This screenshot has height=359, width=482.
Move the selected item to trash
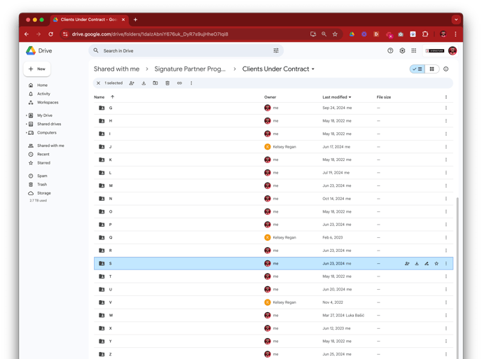pyautogui.click(x=167, y=83)
